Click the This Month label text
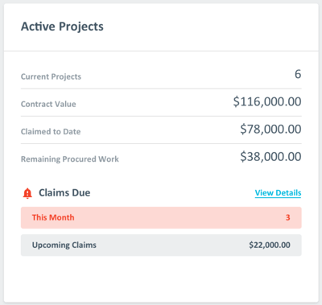 click(x=53, y=217)
